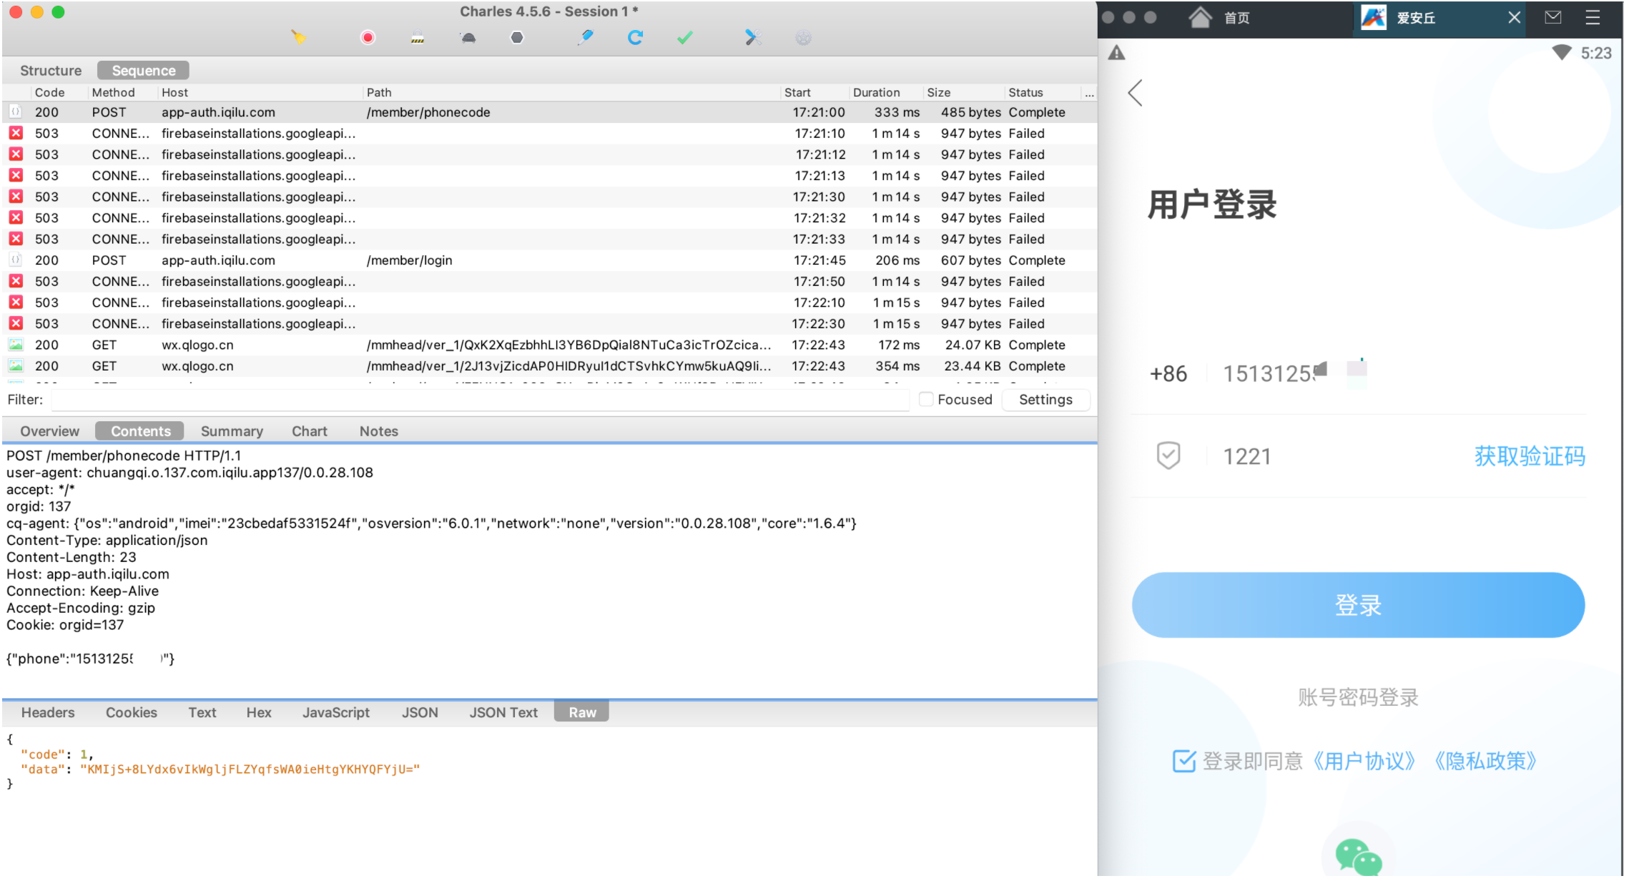Switch response view to JavaScript tab
1629x881 pixels.
point(335,712)
